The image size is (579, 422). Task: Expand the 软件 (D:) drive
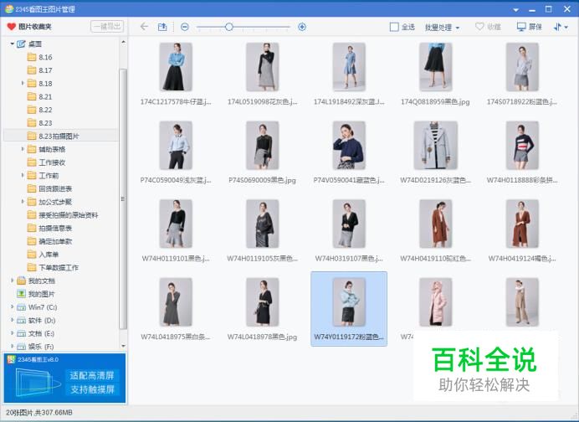[x=13, y=321]
